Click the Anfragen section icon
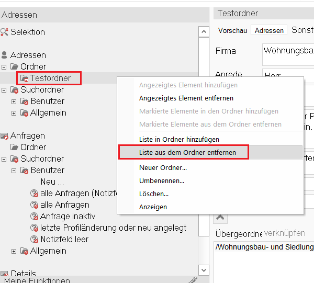 click(x=5, y=136)
